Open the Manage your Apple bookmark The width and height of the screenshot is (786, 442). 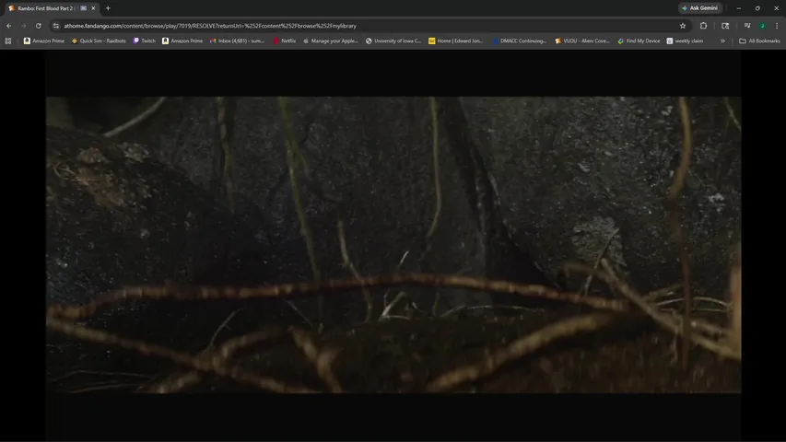click(x=330, y=41)
